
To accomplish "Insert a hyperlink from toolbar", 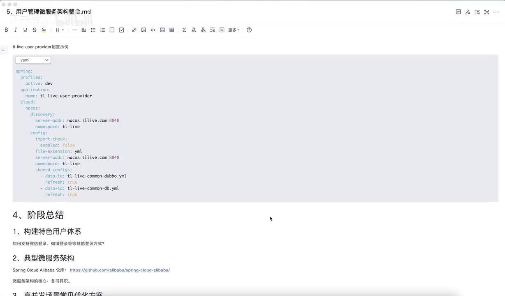I will [134, 30].
